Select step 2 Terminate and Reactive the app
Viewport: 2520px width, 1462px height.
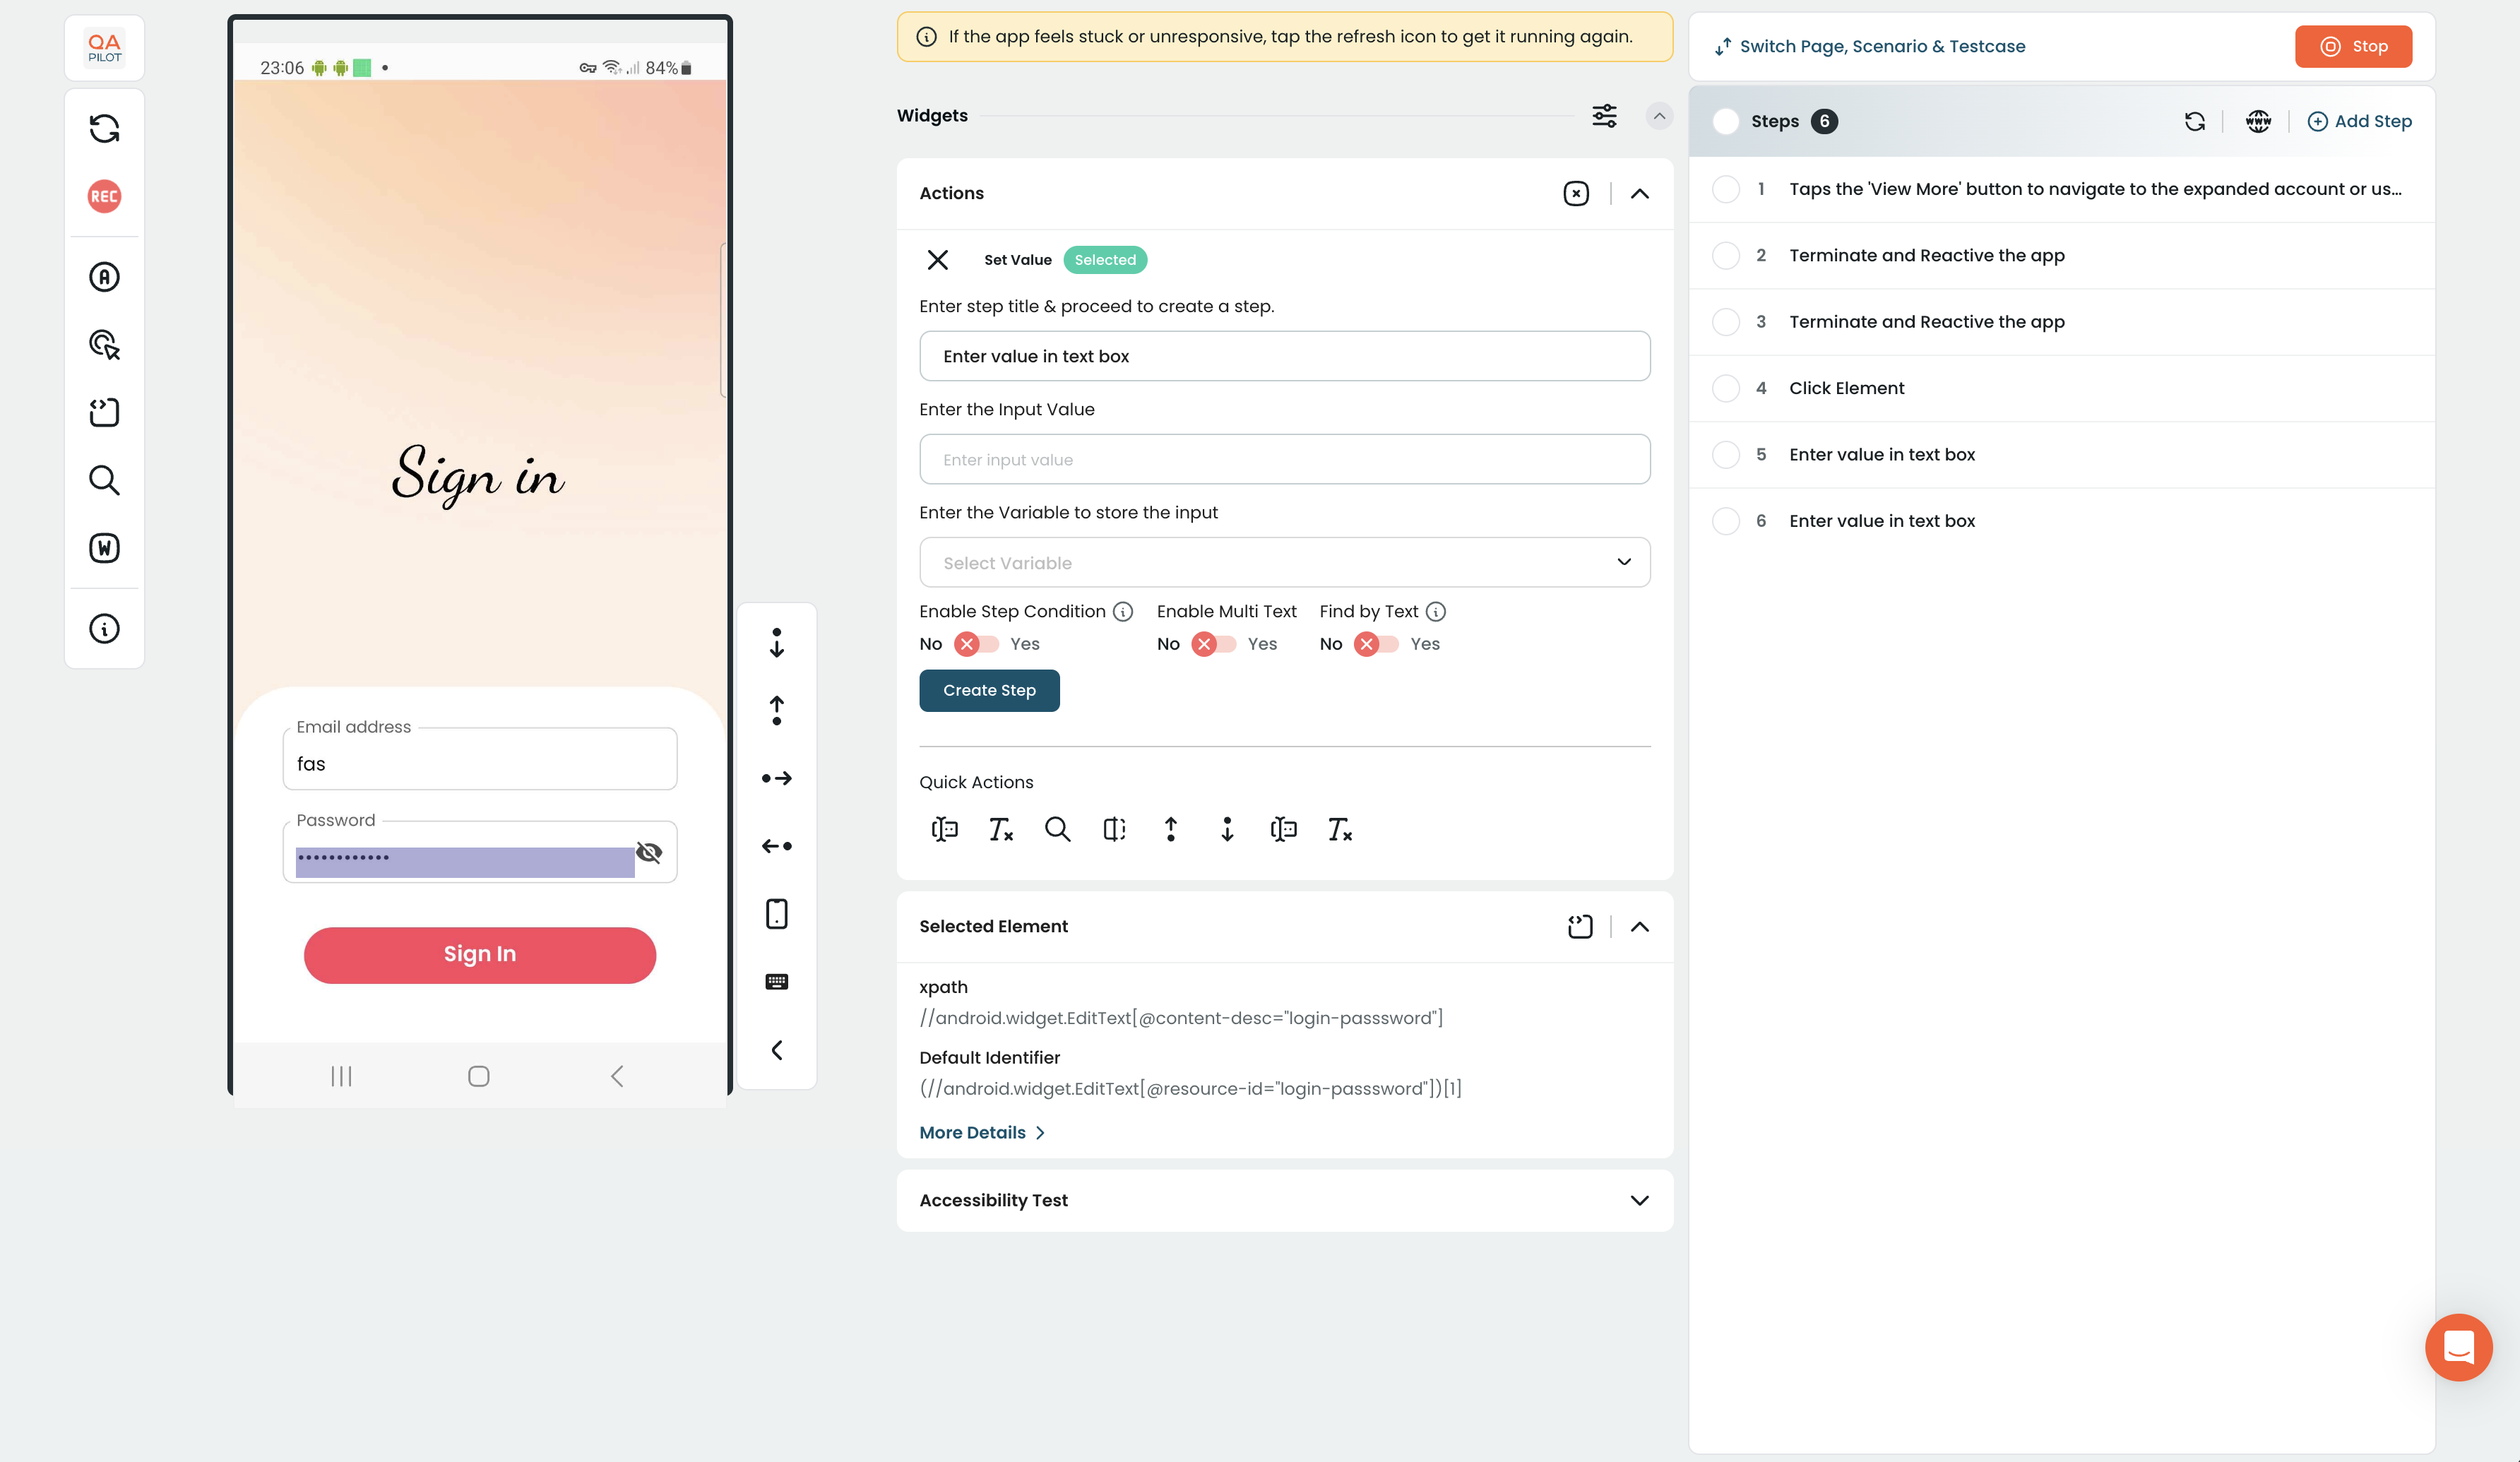point(1926,255)
